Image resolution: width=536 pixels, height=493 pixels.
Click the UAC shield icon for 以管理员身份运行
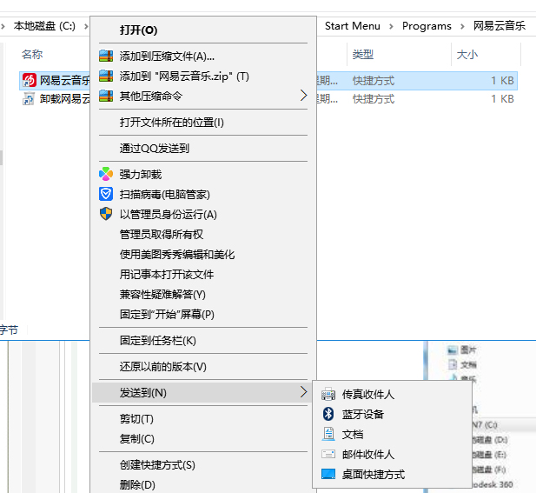(106, 214)
